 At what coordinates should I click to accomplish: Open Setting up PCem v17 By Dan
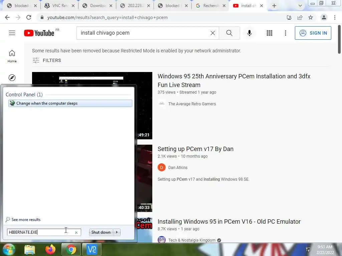click(195, 149)
